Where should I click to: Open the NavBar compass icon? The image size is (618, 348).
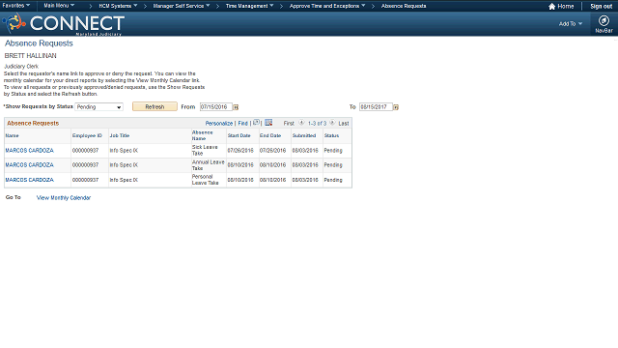pyautogui.click(x=604, y=20)
